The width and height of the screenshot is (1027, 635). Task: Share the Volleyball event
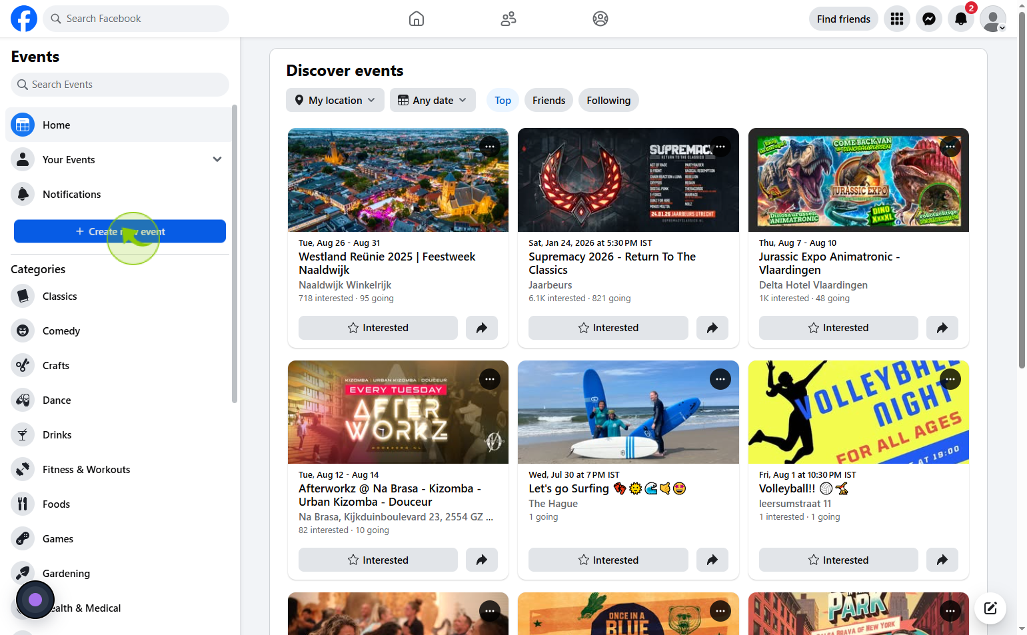(x=942, y=560)
